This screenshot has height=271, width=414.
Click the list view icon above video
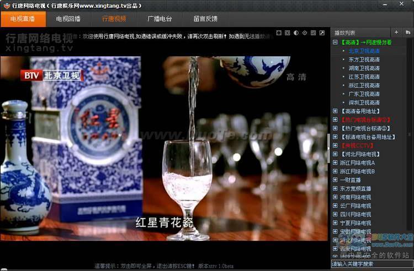pos(314,33)
